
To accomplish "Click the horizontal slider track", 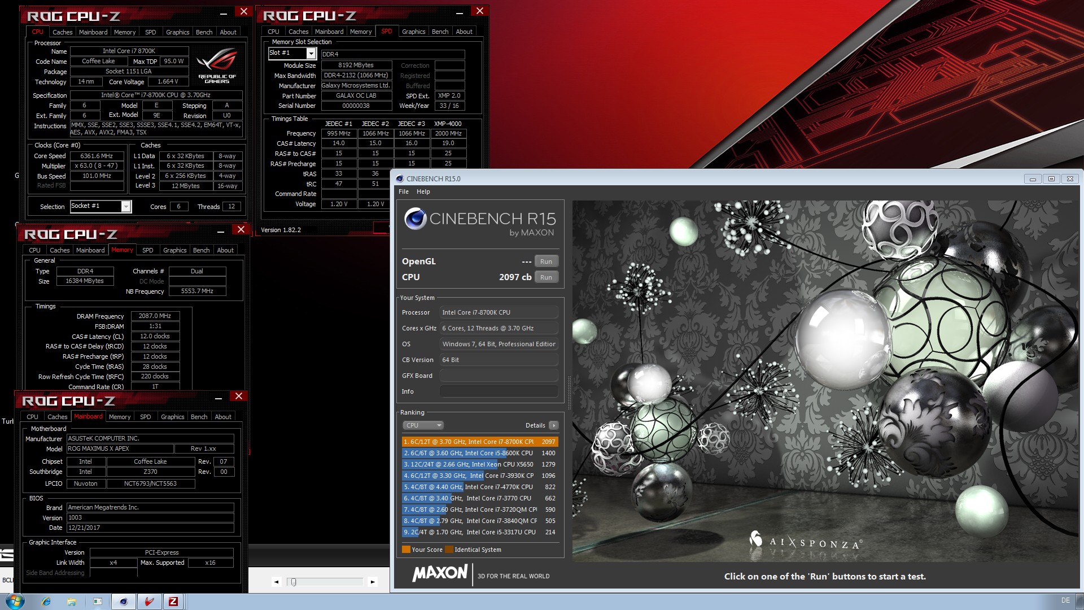I will [x=326, y=581].
